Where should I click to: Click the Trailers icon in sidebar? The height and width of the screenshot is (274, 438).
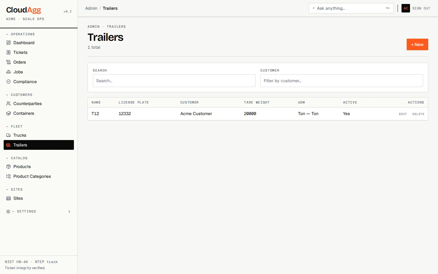coord(9,145)
